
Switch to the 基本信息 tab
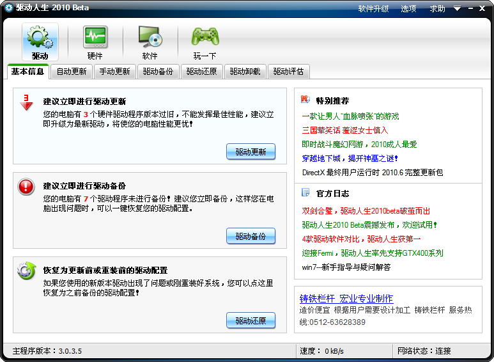coord(27,72)
